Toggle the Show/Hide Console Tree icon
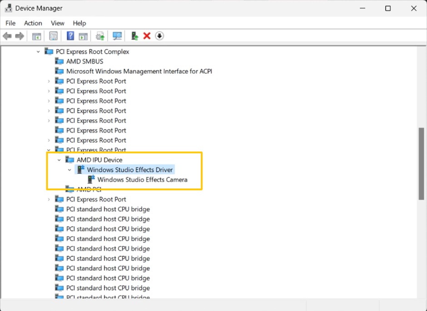 [x=36, y=36]
